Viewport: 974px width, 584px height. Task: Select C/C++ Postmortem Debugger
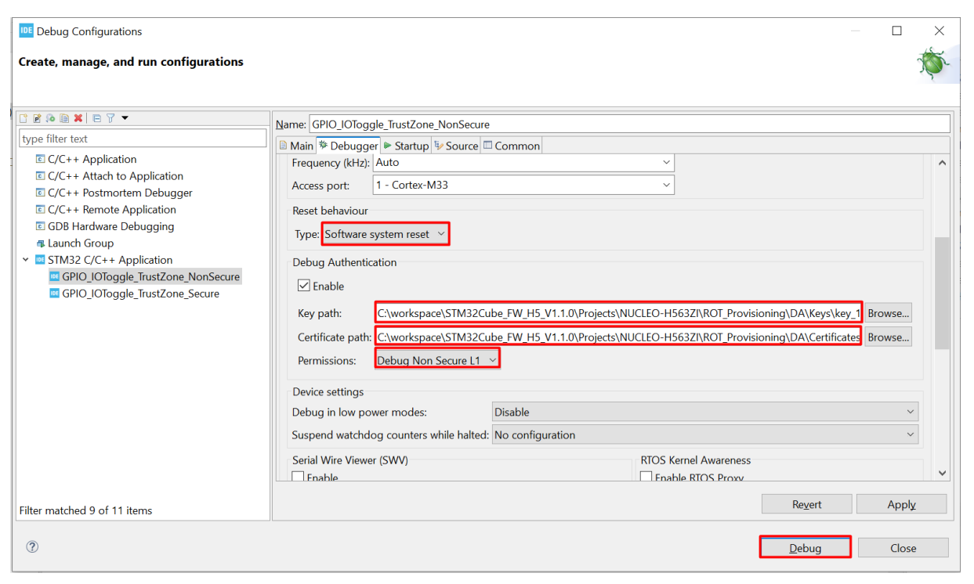120,193
